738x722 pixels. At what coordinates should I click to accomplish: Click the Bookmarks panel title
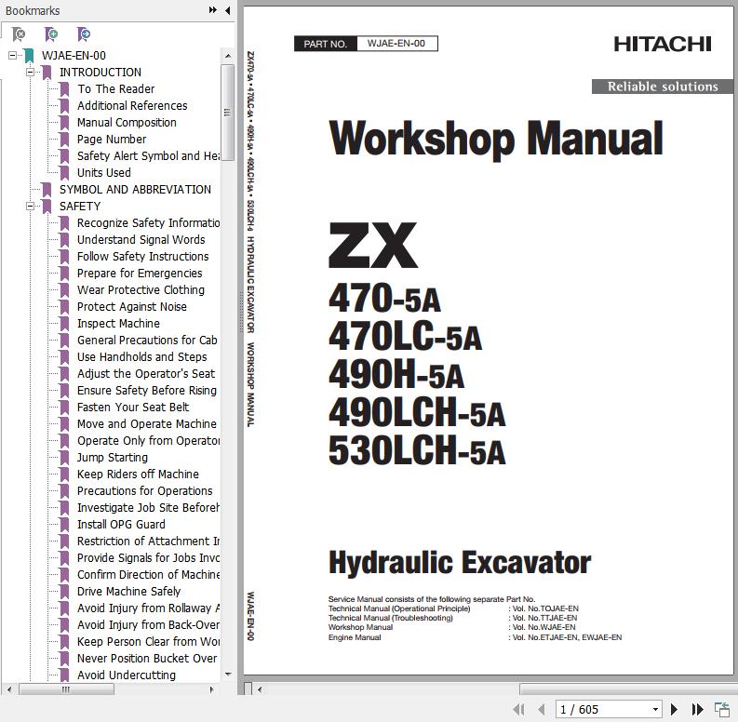pos(33,10)
